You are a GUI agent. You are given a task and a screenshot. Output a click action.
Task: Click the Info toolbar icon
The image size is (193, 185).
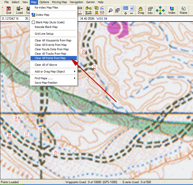(x=150, y=10)
